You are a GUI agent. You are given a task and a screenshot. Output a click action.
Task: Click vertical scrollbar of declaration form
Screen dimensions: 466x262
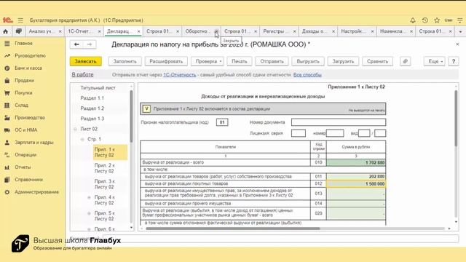click(457, 118)
